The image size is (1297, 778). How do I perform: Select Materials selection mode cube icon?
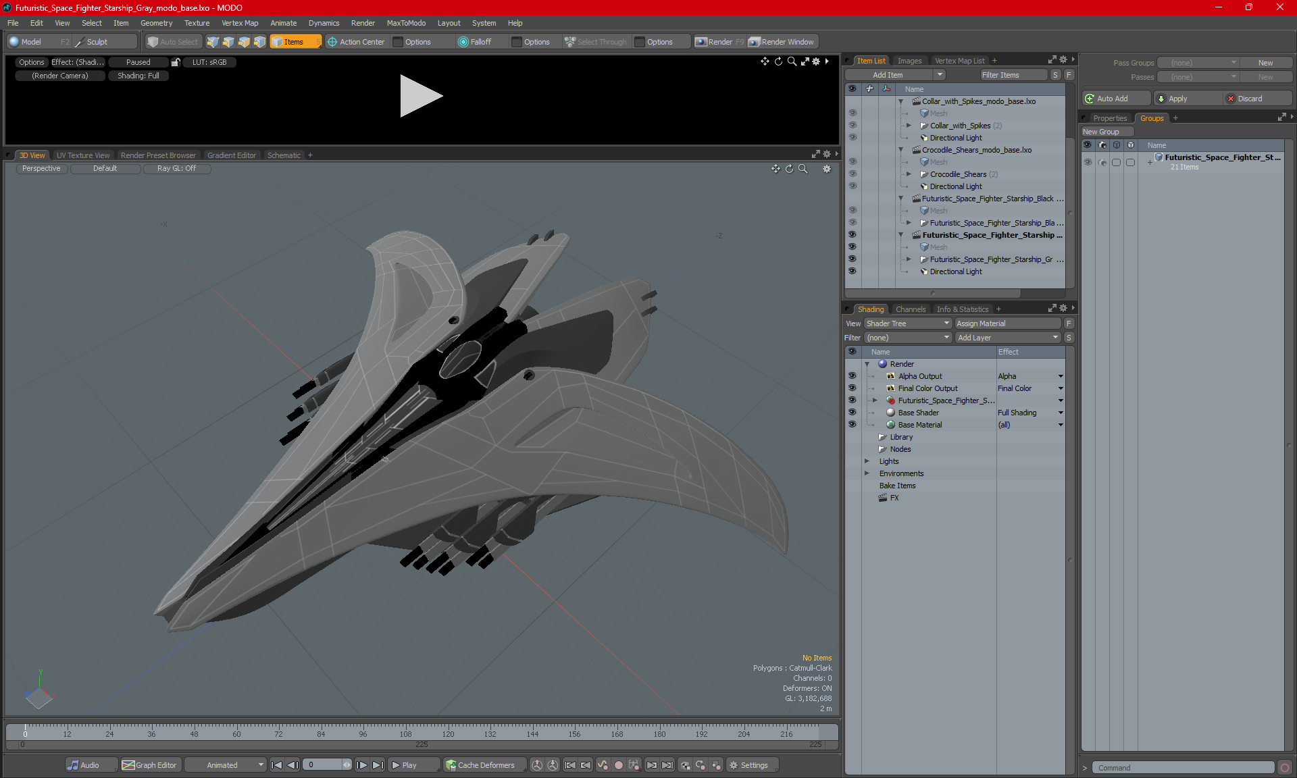259,42
